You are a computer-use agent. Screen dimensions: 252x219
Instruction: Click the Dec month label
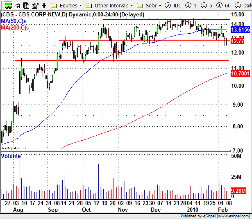(x=156, y=210)
